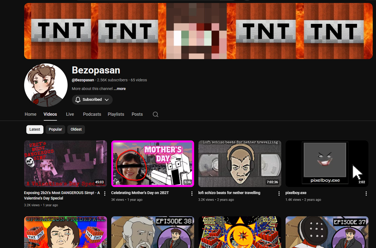Switch to the Live tab
This screenshot has width=376, height=248.
[x=70, y=114]
